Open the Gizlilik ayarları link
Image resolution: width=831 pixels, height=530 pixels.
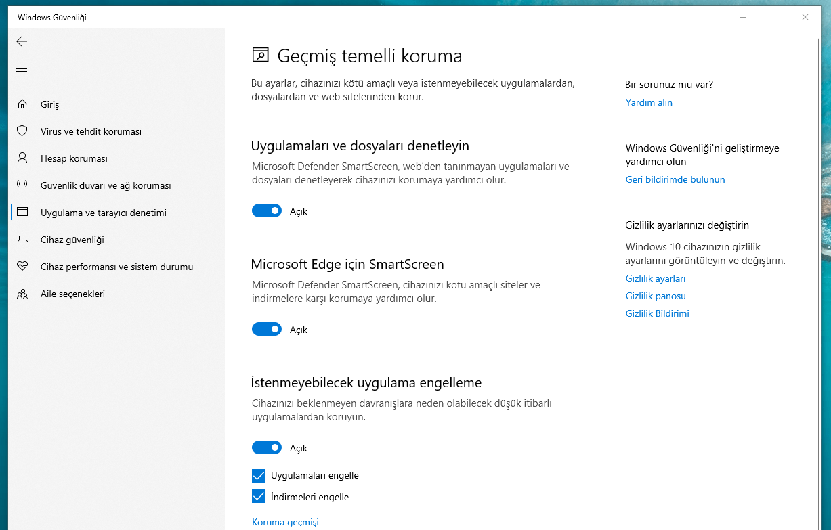(x=656, y=278)
